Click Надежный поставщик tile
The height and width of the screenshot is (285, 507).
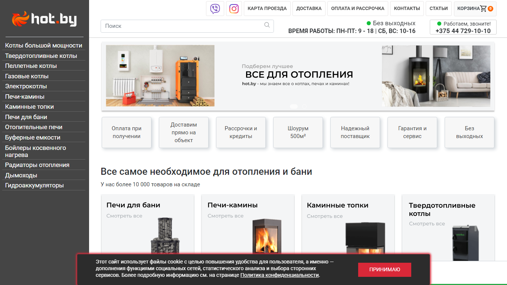tap(355, 132)
